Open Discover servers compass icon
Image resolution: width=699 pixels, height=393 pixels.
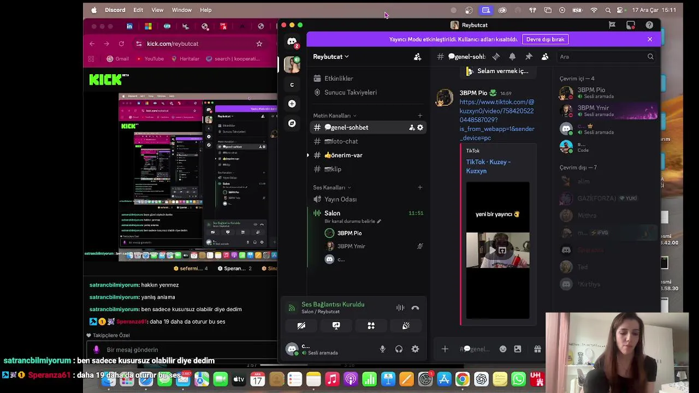coord(292,123)
